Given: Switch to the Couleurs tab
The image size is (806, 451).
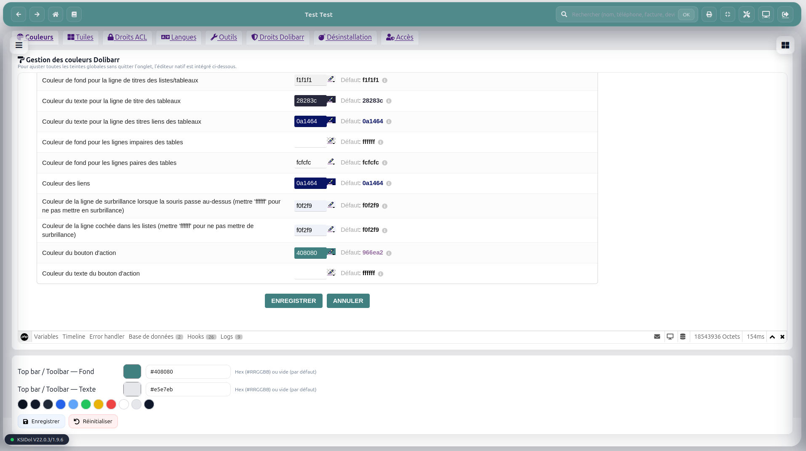Looking at the screenshot, I should [x=35, y=37].
